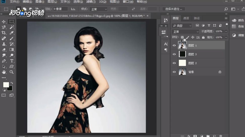The image size is (245, 137).
Task: Open the 样式 style dropdown
Action: tap(99, 9)
